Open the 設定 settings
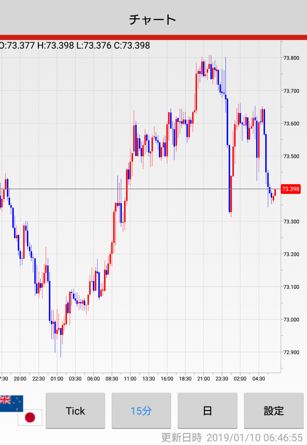 [274, 411]
